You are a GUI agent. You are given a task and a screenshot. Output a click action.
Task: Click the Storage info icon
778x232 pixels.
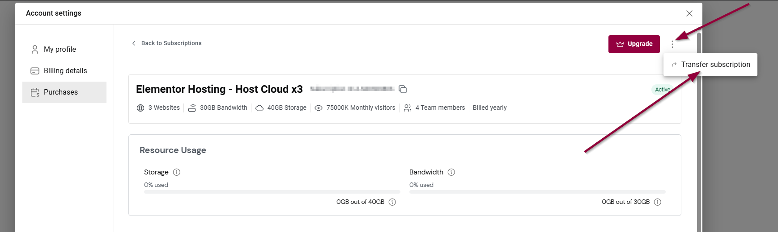pyautogui.click(x=177, y=172)
